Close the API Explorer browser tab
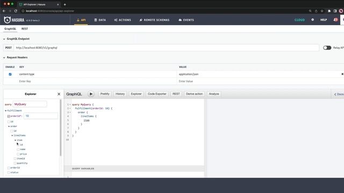 58,4
